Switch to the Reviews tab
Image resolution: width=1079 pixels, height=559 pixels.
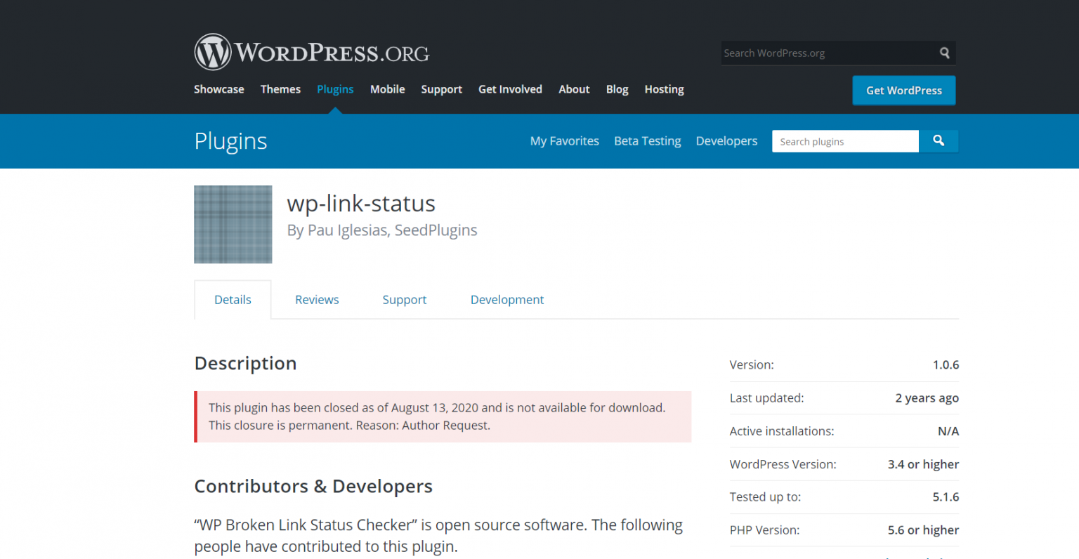[x=317, y=299]
